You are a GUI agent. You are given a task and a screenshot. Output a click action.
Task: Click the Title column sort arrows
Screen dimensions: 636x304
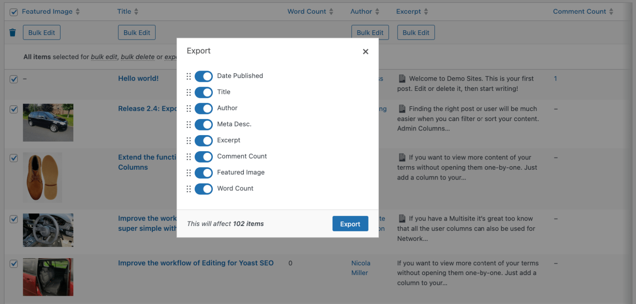(137, 12)
